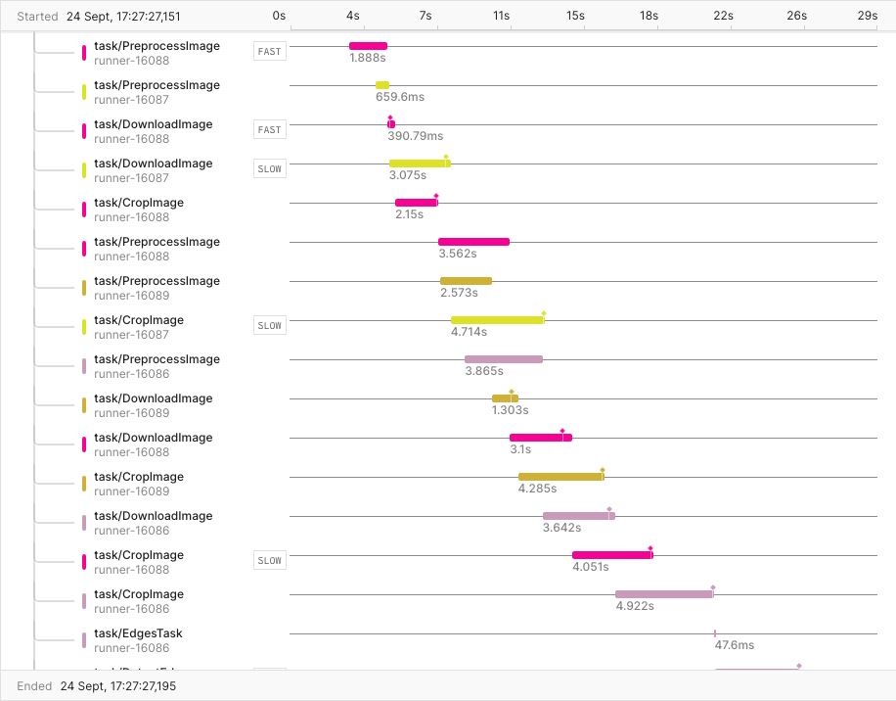Toggle the FAST badge on the first PreprocessImage row
The width and height of the screenshot is (896, 701).
click(269, 51)
